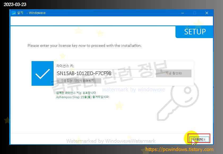
Task: Close the setup window
Action: (x=207, y=13)
